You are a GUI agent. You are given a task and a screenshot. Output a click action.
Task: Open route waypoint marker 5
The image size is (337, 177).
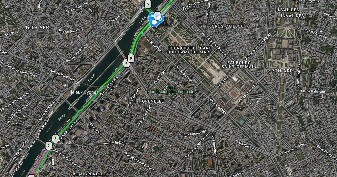click(x=148, y=4)
